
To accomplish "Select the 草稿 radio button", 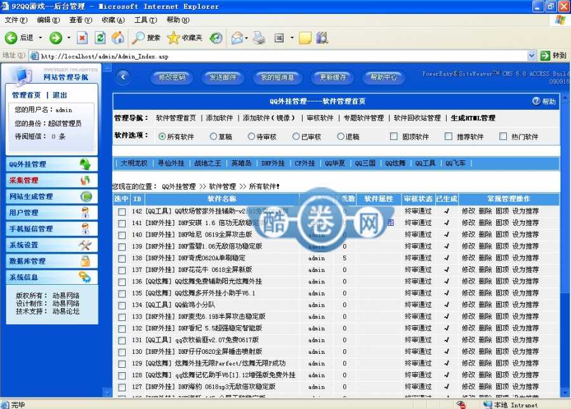I will (x=213, y=136).
